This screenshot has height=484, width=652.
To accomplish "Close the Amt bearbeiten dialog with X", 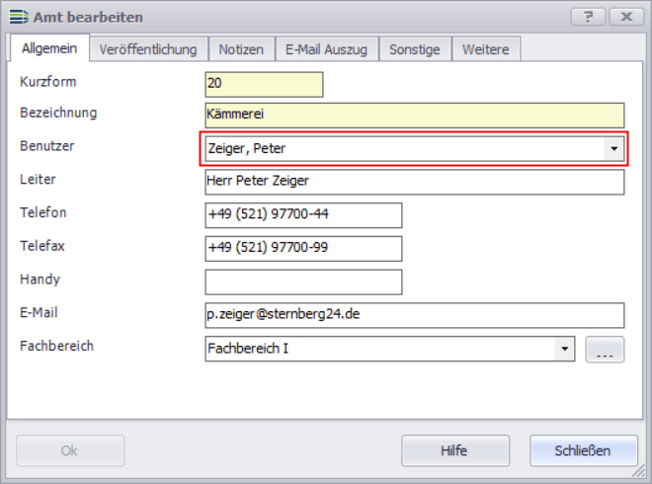I will [x=626, y=17].
